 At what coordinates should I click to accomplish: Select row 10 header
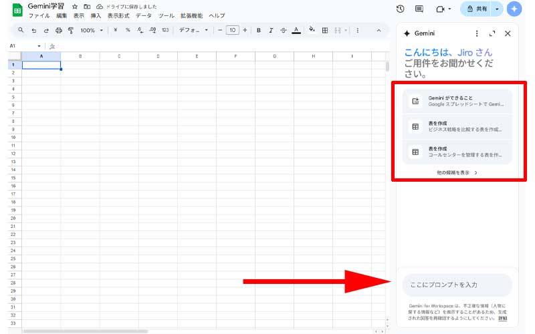click(13, 138)
